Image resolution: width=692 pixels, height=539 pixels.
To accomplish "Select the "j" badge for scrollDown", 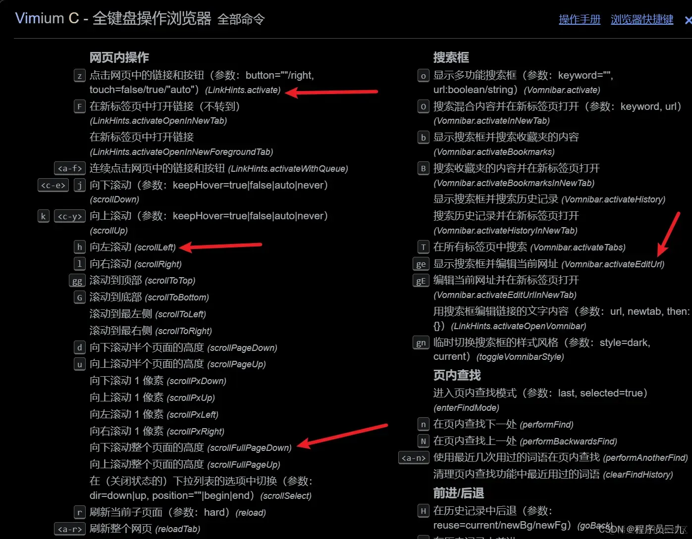I will pyautogui.click(x=79, y=185).
